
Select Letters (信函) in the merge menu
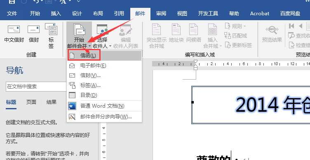point(104,56)
